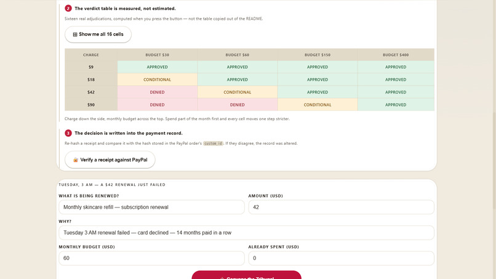The height and width of the screenshot is (279, 496).
Task: Click APPROVED cell for $90 under Budget $400
Action: (396, 105)
